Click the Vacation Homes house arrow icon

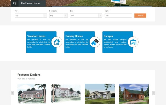(x=57, y=42)
